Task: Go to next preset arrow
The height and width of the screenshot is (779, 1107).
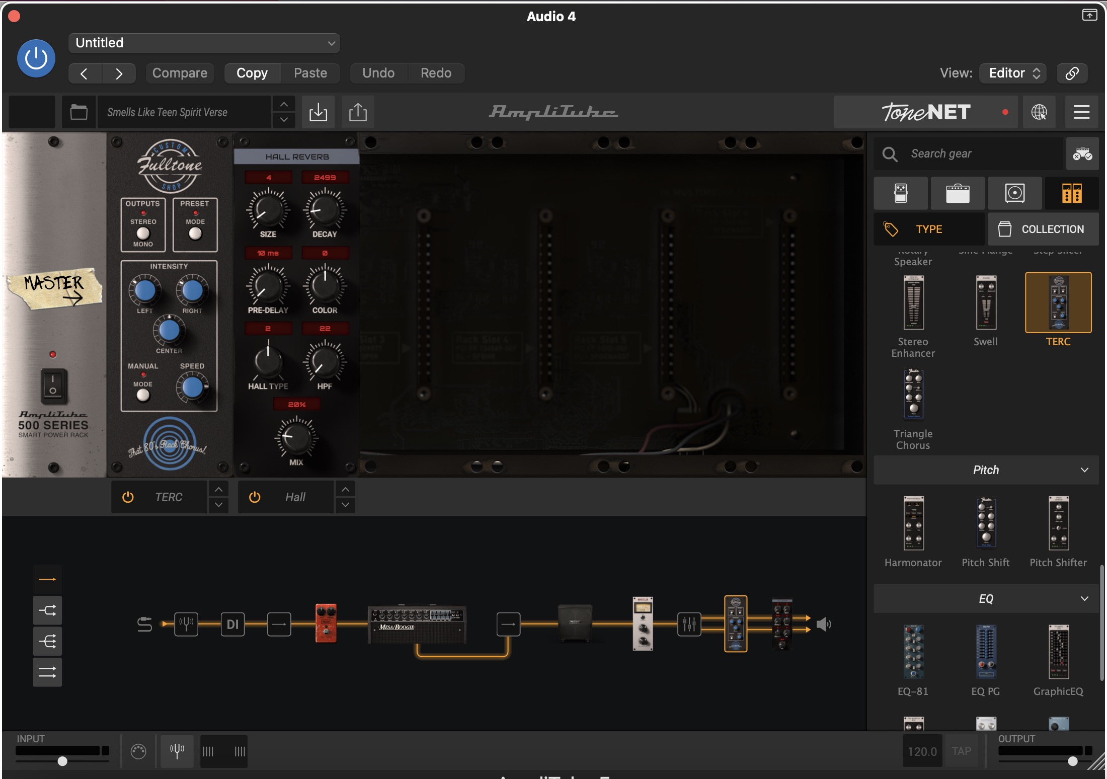Action: click(x=119, y=73)
